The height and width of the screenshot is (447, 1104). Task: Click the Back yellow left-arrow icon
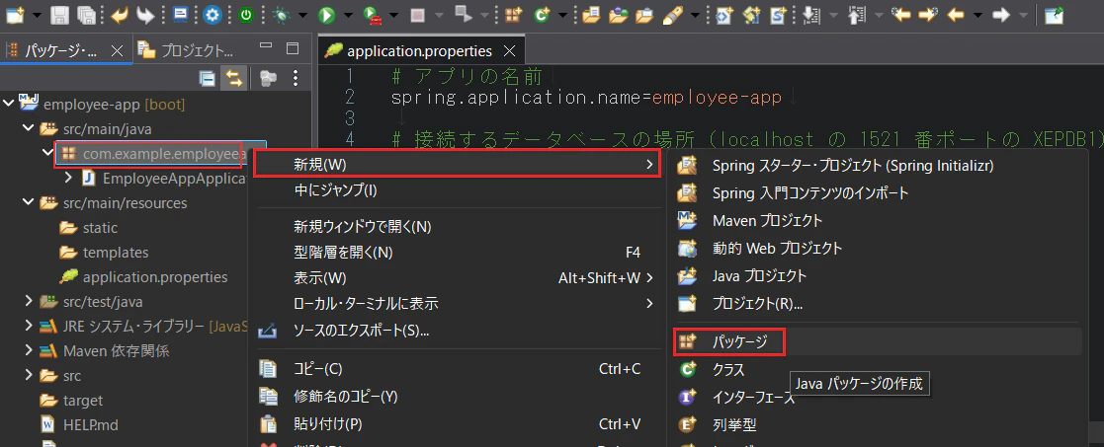pyautogui.click(x=955, y=15)
